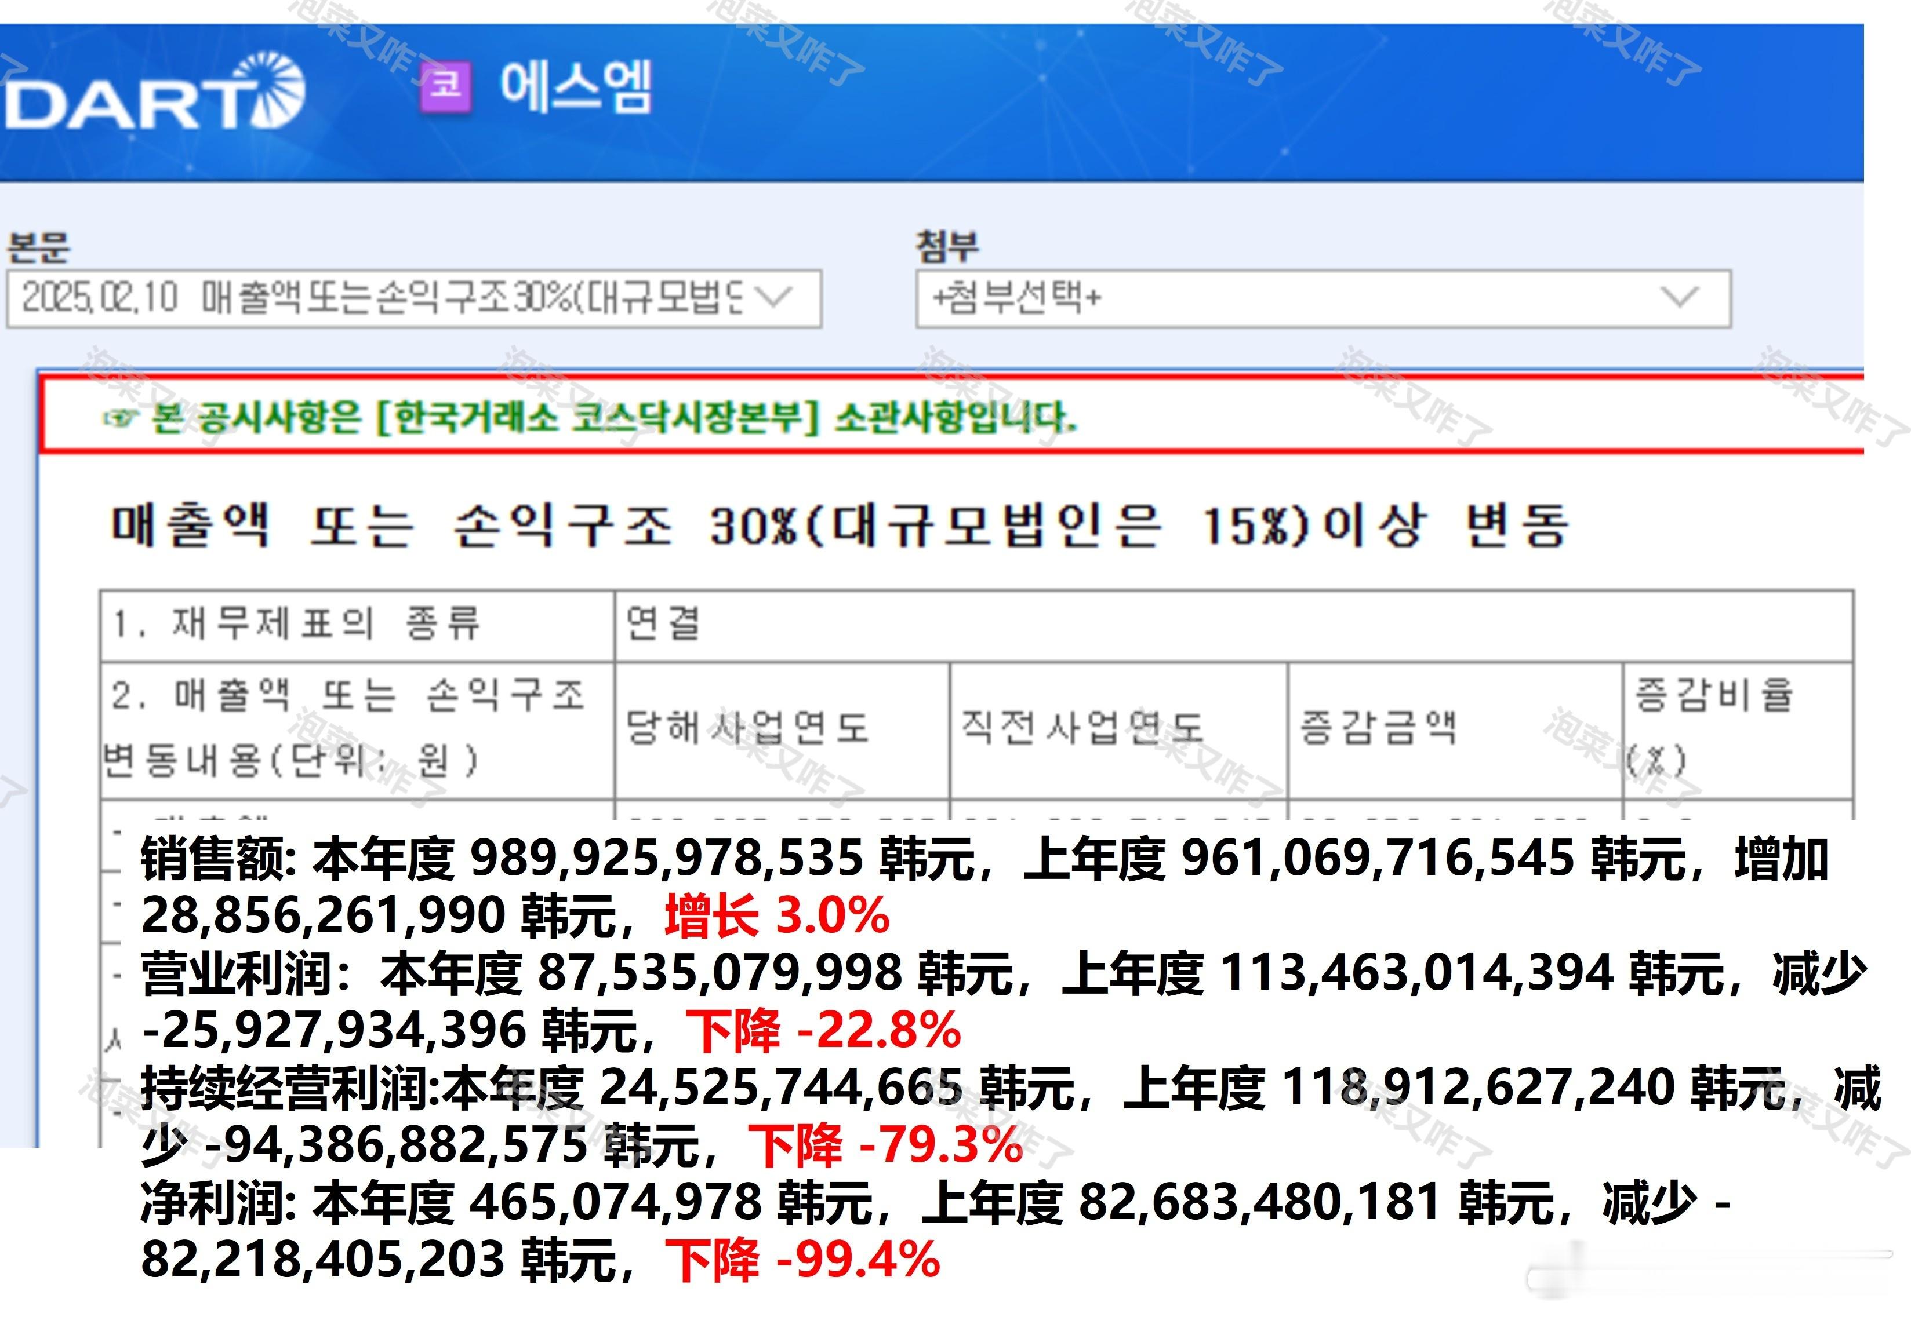Image resolution: width=1911 pixels, height=1317 pixels.
Task: Click the 연결 table cell
Action: pos(1234,625)
